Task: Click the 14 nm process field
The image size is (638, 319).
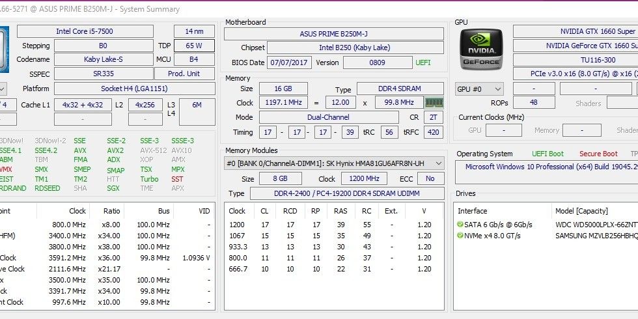Action: click(194, 31)
